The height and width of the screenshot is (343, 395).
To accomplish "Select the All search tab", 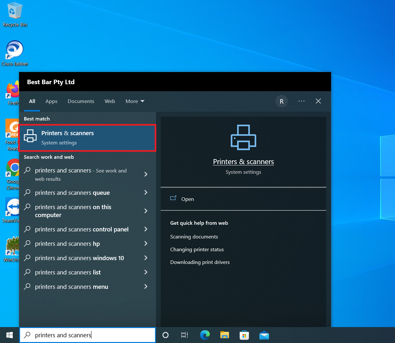I will point(32,101).
